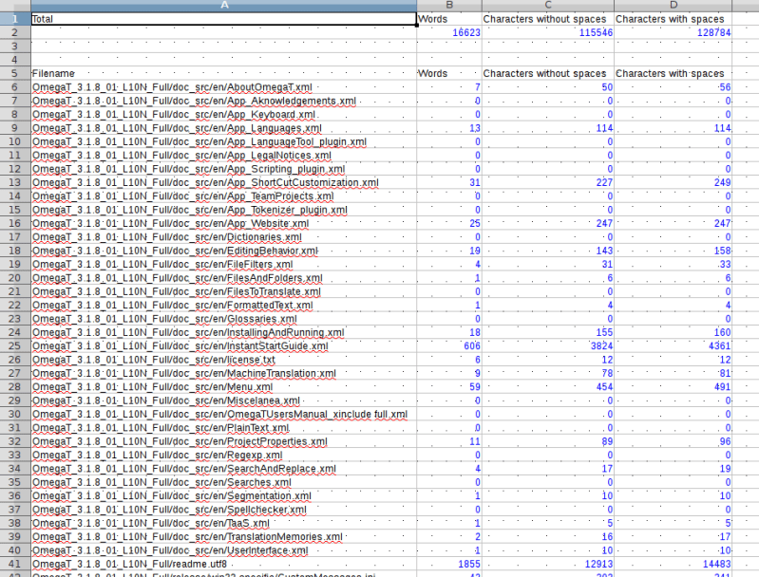Select the Spellchecker.xml cell

[223, 510]
